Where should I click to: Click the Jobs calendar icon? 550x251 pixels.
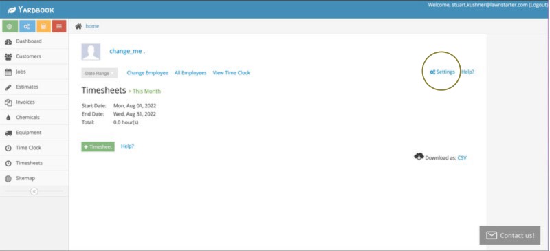8,72
